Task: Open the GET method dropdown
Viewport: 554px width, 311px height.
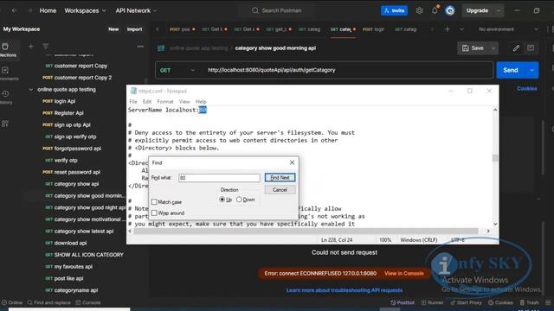Action: (177, 70)
